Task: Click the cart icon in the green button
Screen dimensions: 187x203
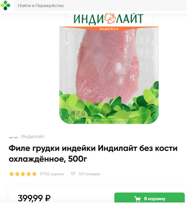Action: tap(137, 199)
